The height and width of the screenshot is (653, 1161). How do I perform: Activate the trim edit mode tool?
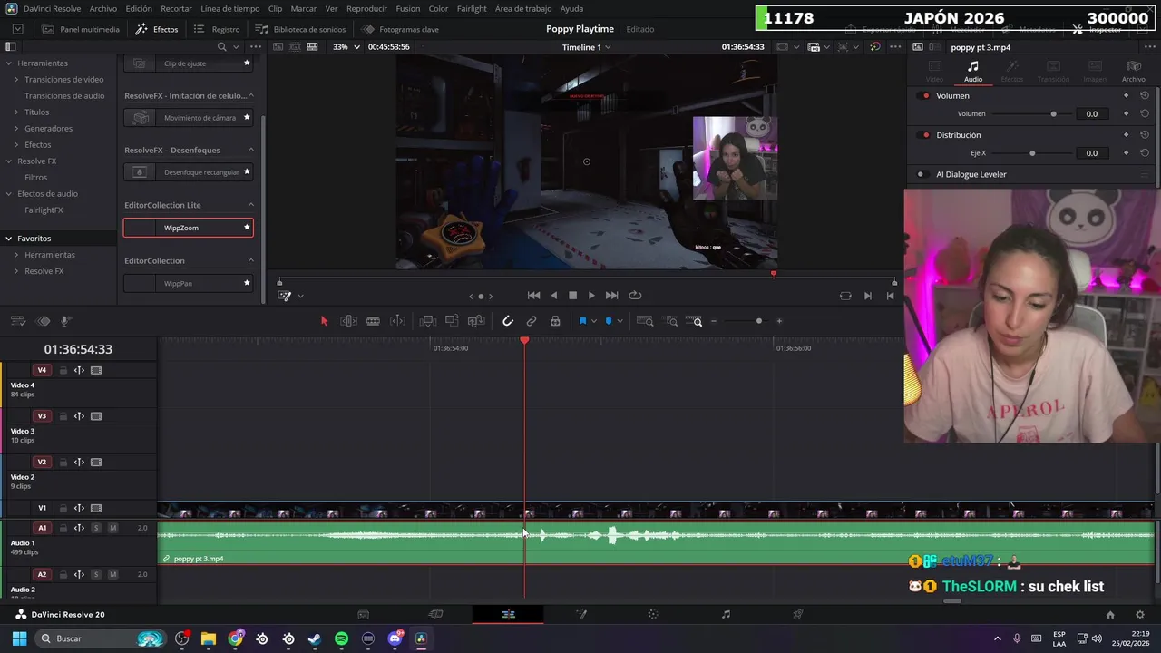pos(348,321)
